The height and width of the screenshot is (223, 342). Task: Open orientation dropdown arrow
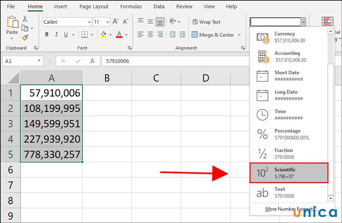pos(179,22)
